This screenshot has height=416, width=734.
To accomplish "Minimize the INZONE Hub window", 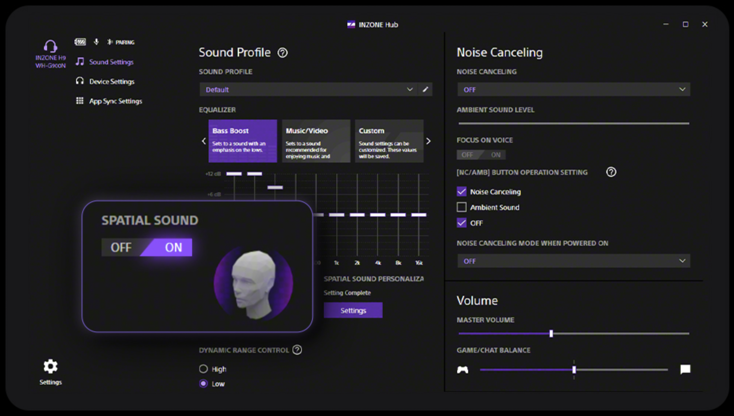I will pyautogui.click(x=666, y=24).
